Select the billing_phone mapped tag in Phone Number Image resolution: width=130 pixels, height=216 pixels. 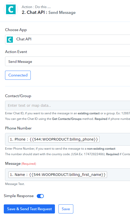point(54,139)
